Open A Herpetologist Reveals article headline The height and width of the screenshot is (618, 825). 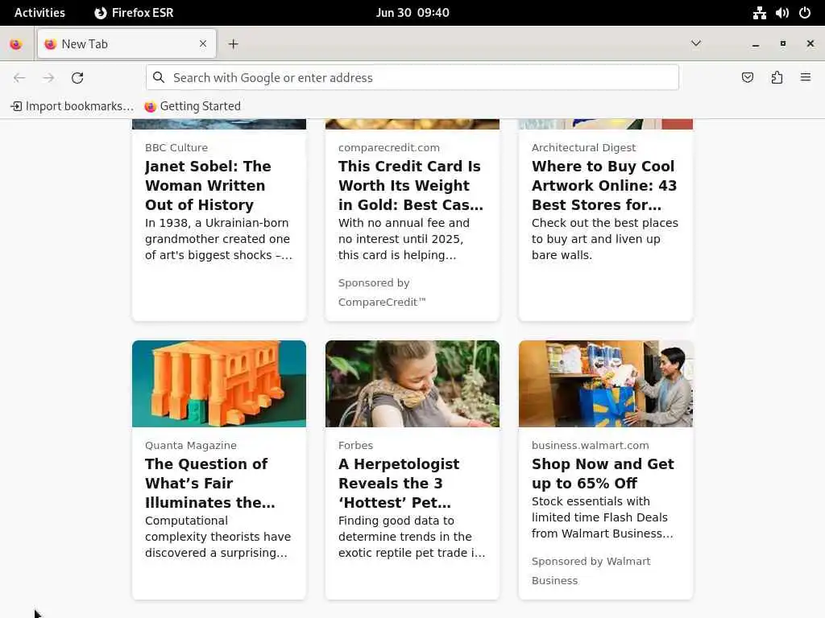(x=399, y=483)
